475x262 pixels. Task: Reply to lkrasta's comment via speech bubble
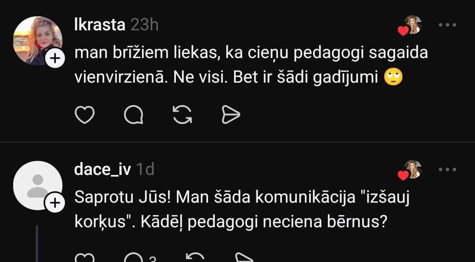133,115
